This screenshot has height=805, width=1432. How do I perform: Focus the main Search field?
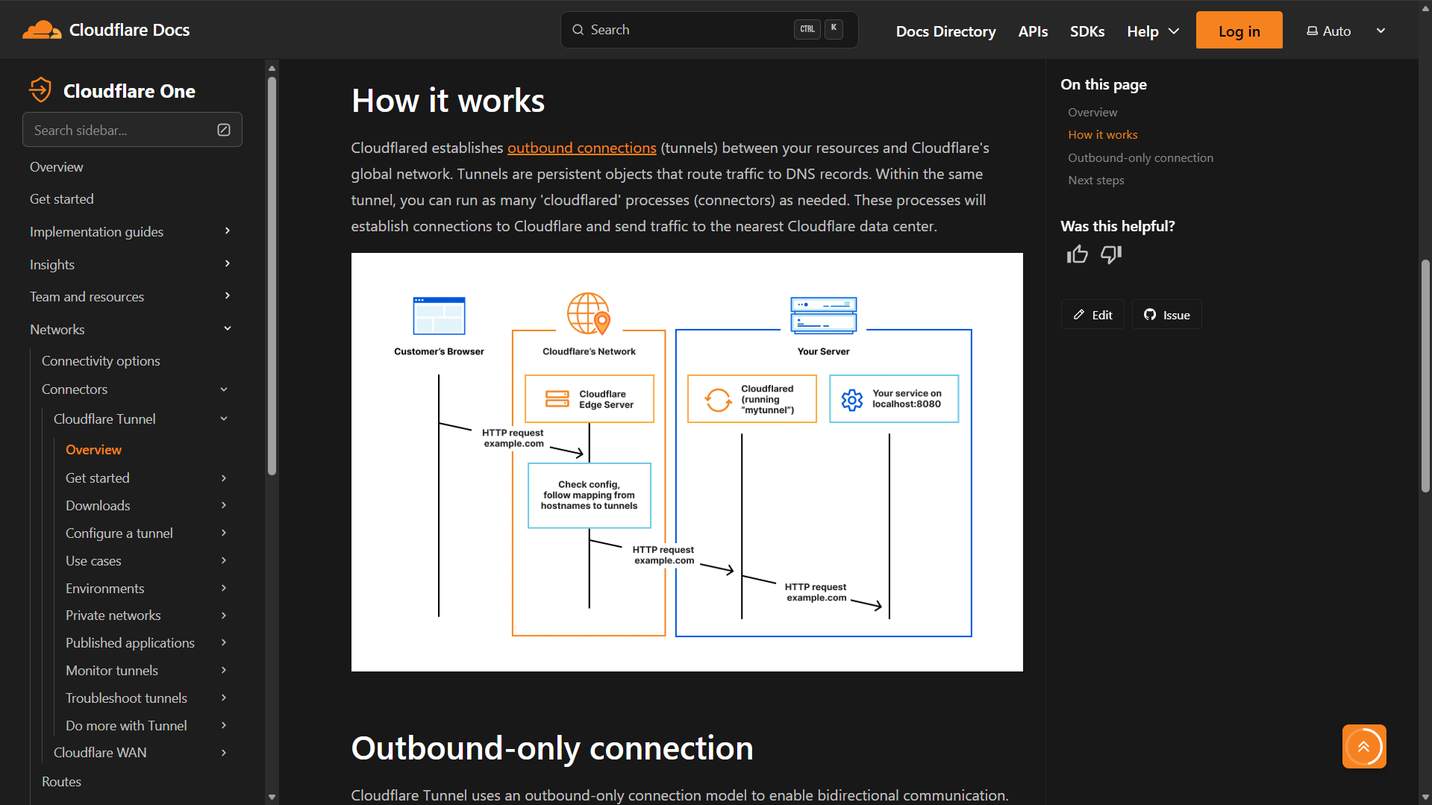click(709, 30)
